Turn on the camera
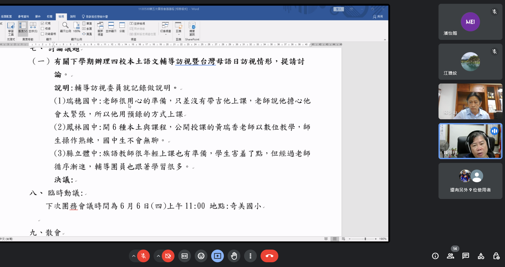The image size is (505, 267). [168, 256]
